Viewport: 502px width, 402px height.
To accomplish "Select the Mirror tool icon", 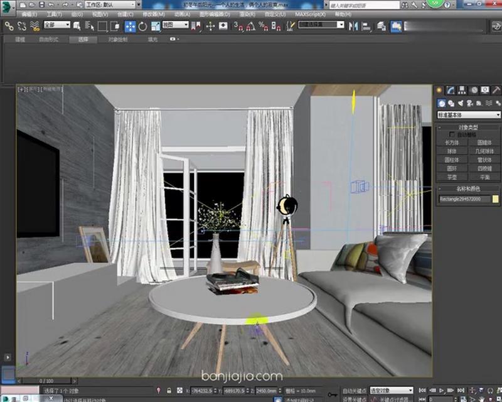I will click(353, 26).
